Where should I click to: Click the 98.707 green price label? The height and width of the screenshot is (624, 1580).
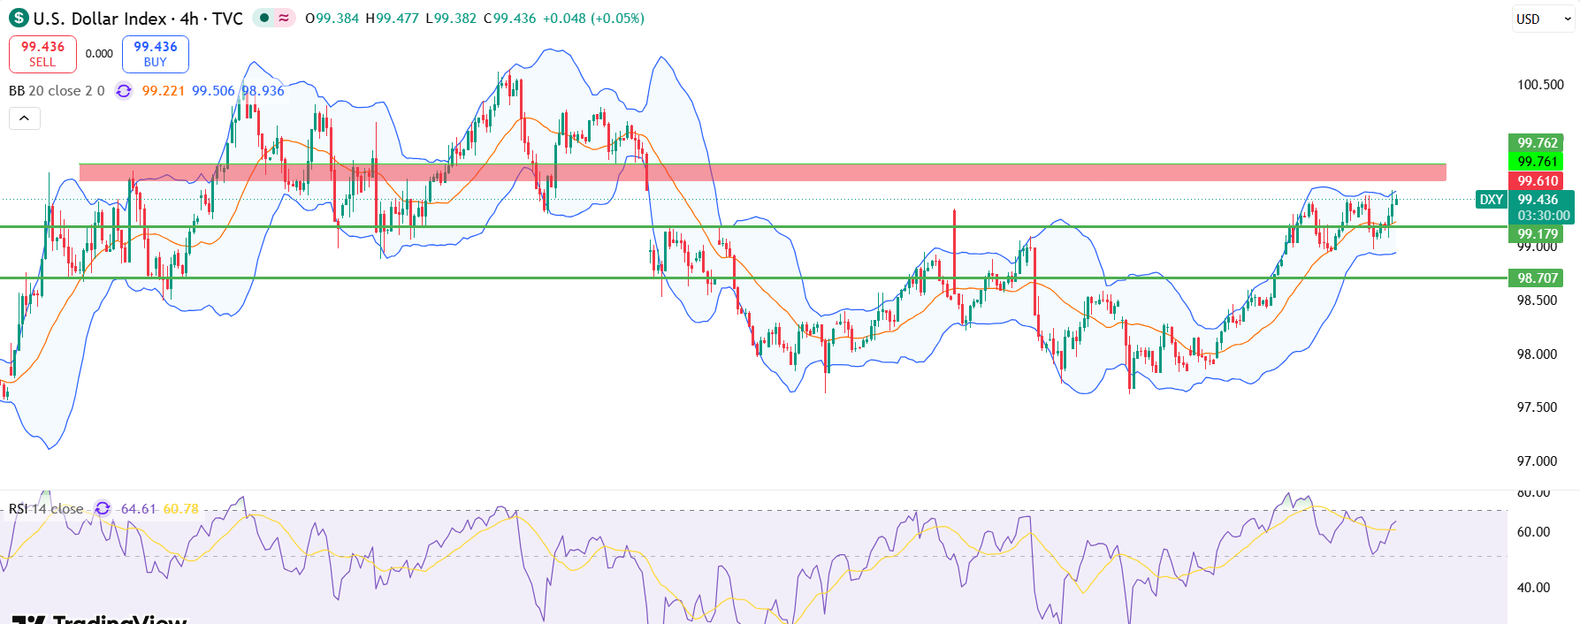point(1537,278)
